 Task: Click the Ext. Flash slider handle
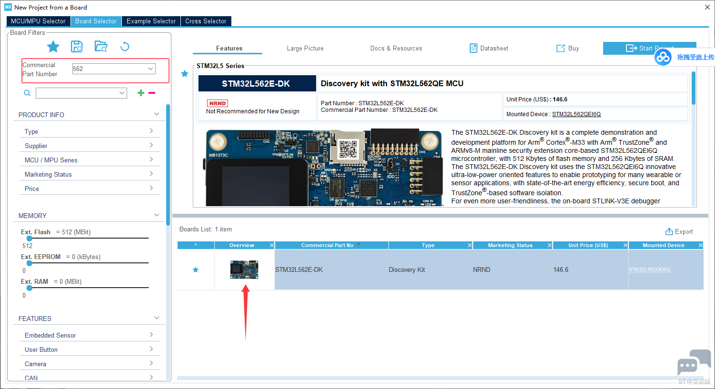[x=30, y=238]
